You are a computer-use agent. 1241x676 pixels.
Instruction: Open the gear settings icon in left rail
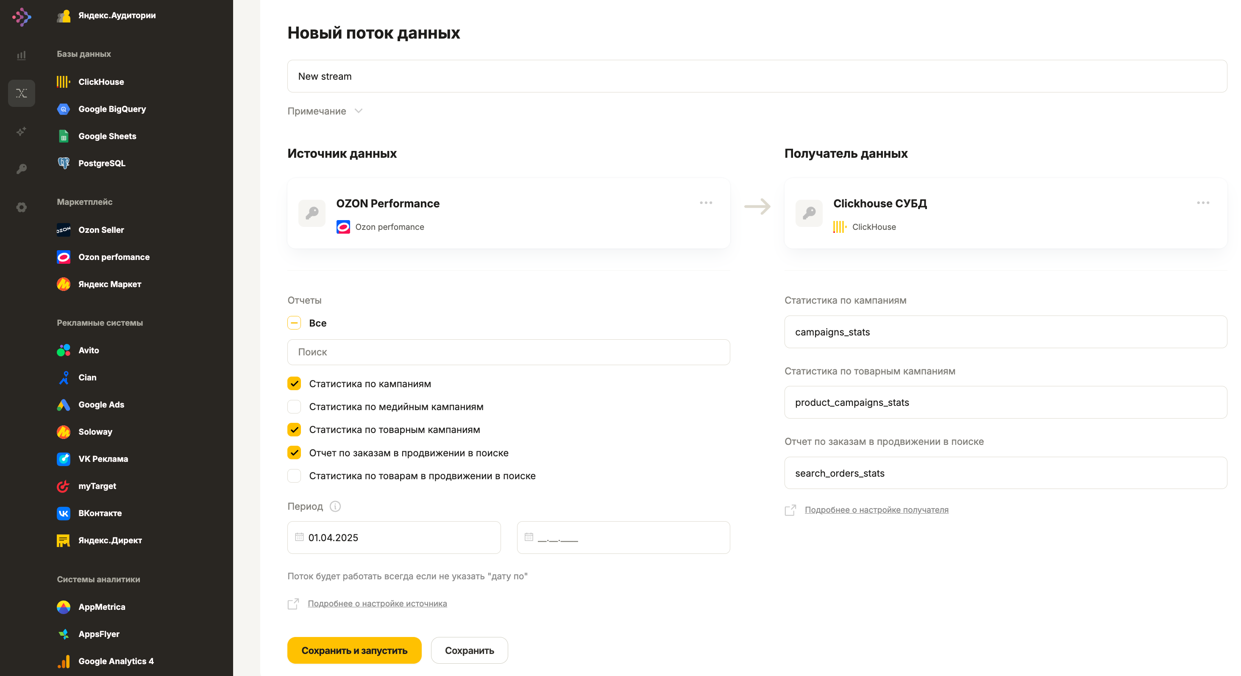pos(22,207)
